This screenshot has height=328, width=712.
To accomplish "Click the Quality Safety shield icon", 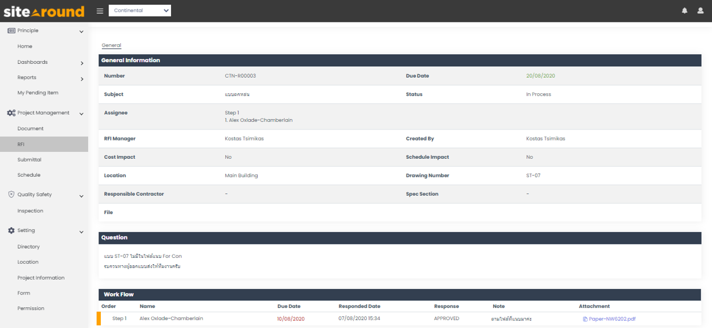I will click(11, 194).
